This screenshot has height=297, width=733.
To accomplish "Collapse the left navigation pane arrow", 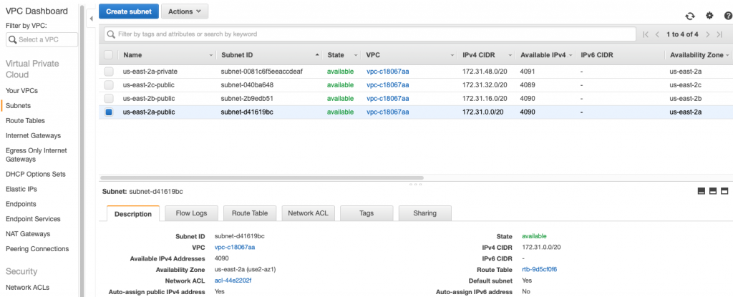I will click(91, 18).
